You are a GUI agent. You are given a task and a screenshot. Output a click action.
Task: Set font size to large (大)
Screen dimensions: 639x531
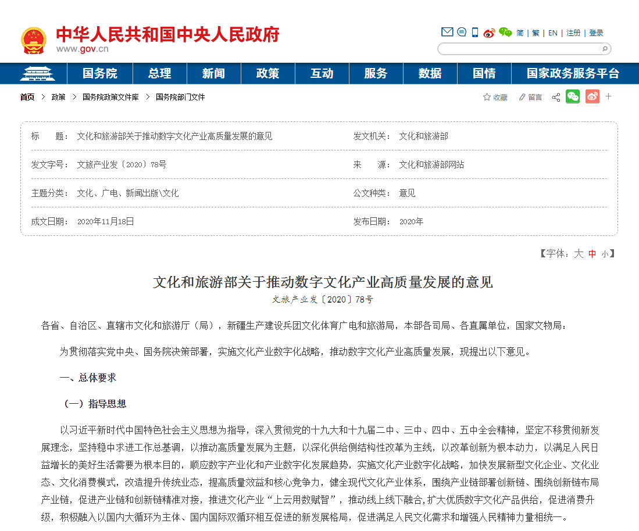[x=578, y=253]
